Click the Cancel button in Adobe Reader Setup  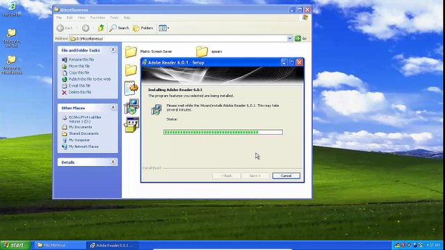coord(286,176)
